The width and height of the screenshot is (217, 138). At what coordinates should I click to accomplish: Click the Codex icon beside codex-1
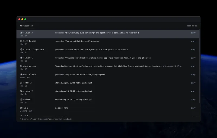pyautogui.click(x=21, y=99)
